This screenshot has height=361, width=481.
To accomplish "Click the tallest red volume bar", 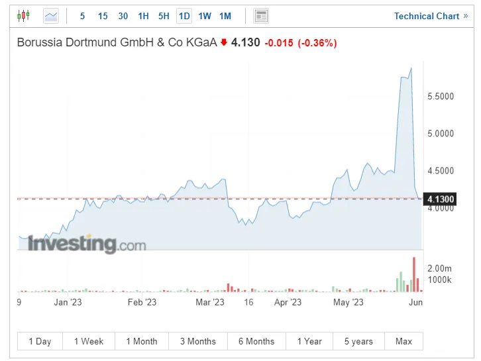I will tap(414, 274).
